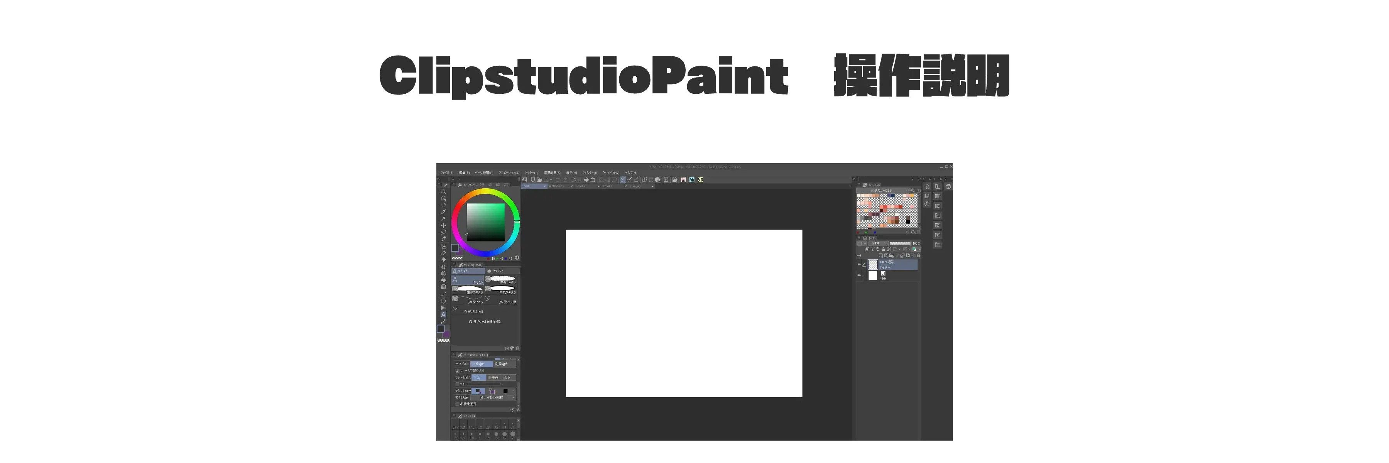1389x463 pixels.
Task: Uncheck フレームで折り返す checkbox
Action: click(x=457, y=371)
